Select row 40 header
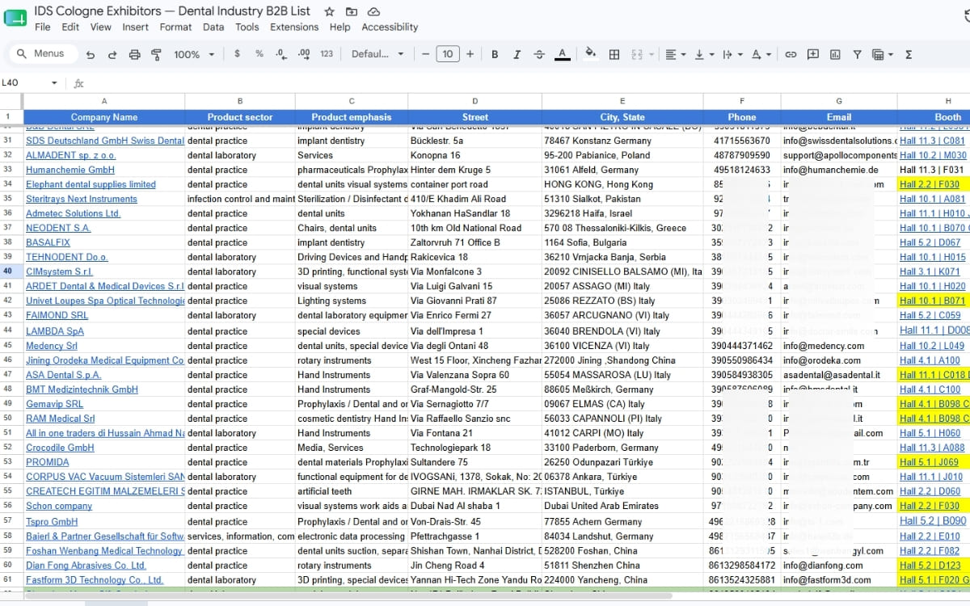This screenshot has width=970, height=606. coord(11,271)
